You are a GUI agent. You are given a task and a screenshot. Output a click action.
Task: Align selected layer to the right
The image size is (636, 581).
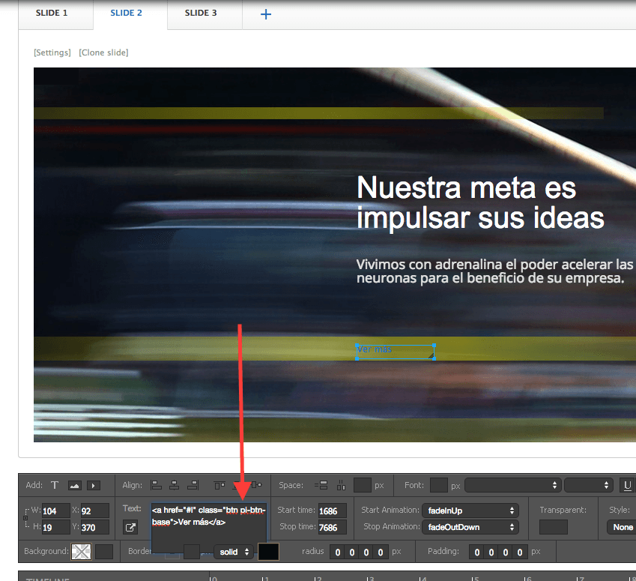tap(193, 485)
